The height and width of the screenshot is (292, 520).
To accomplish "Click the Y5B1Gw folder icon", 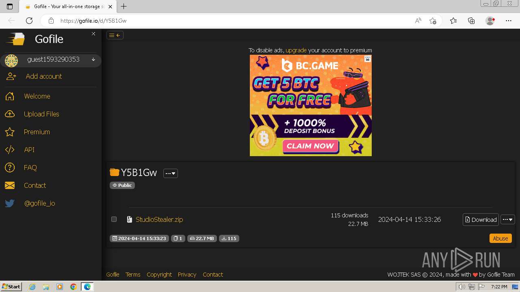I will tap(115, 172).
